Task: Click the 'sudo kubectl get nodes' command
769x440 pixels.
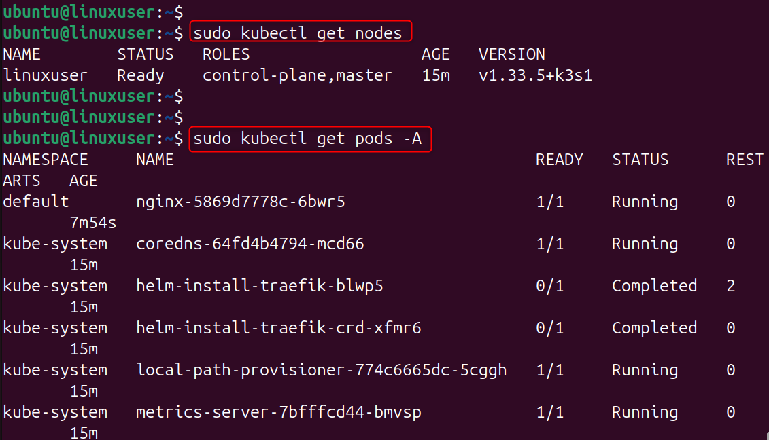Action: (x=298, y=33)
